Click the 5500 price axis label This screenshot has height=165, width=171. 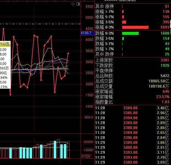point(89,7)
